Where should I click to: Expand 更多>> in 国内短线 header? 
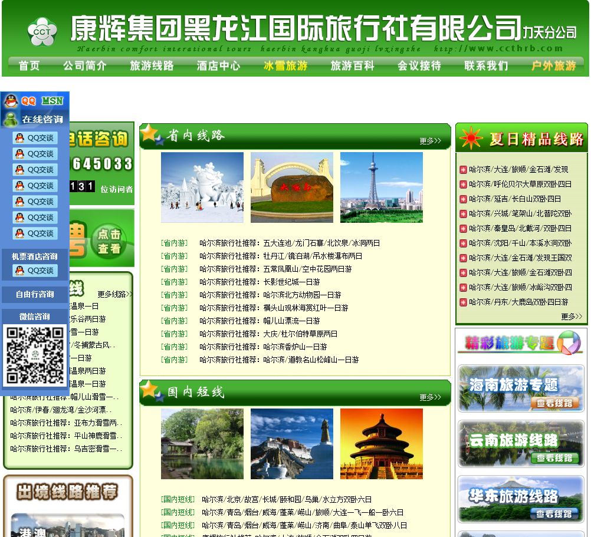(x=430, y=397)
